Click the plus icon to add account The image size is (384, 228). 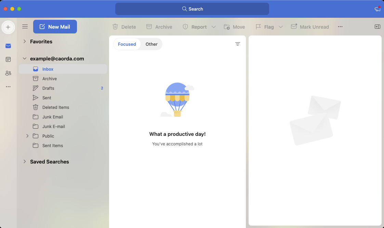click(x=8, y=27)
